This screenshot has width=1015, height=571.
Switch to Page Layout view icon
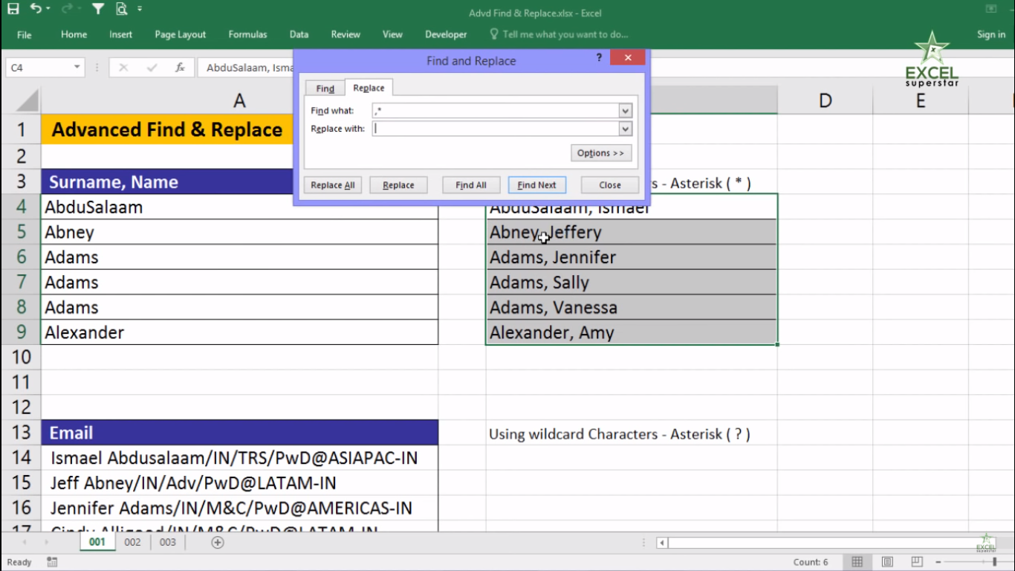coord(887,562)
